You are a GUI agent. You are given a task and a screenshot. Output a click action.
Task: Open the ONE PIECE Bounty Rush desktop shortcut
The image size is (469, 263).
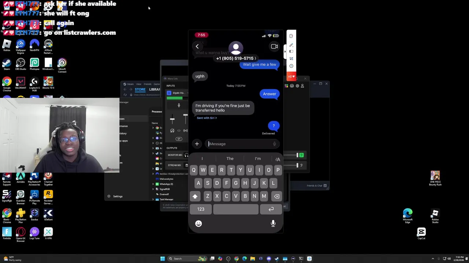click(x=435, y=178)
